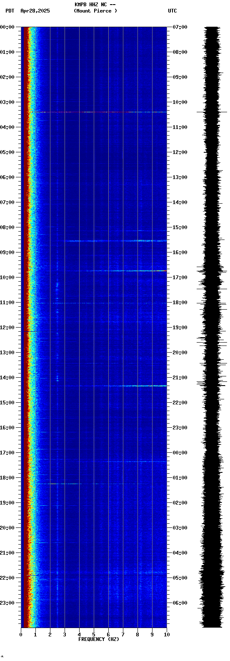Click the PDT axis label '08:00'
This screenshot has height=661, width=230.
(7, 227)
